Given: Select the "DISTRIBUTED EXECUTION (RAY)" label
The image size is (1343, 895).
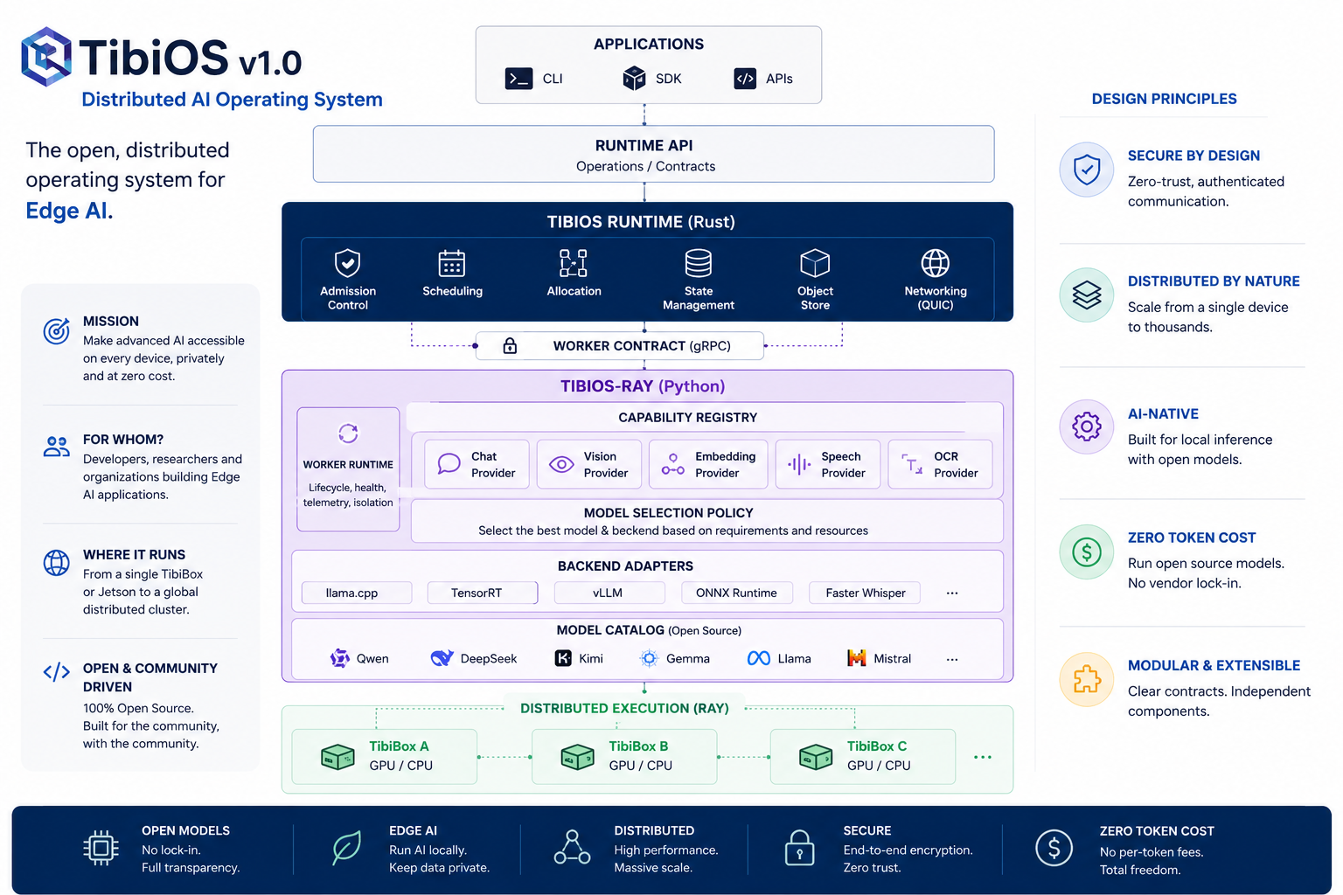Looking at the screenshot, I should [x=624, y=708].
